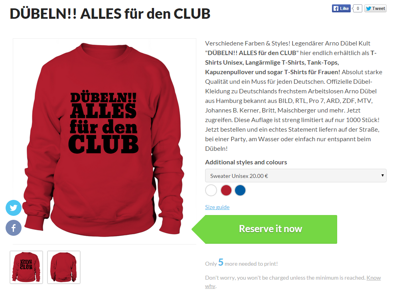Show the front view sweater thumbnail
This screenshot has width=401, height=304.
(26, 267)
